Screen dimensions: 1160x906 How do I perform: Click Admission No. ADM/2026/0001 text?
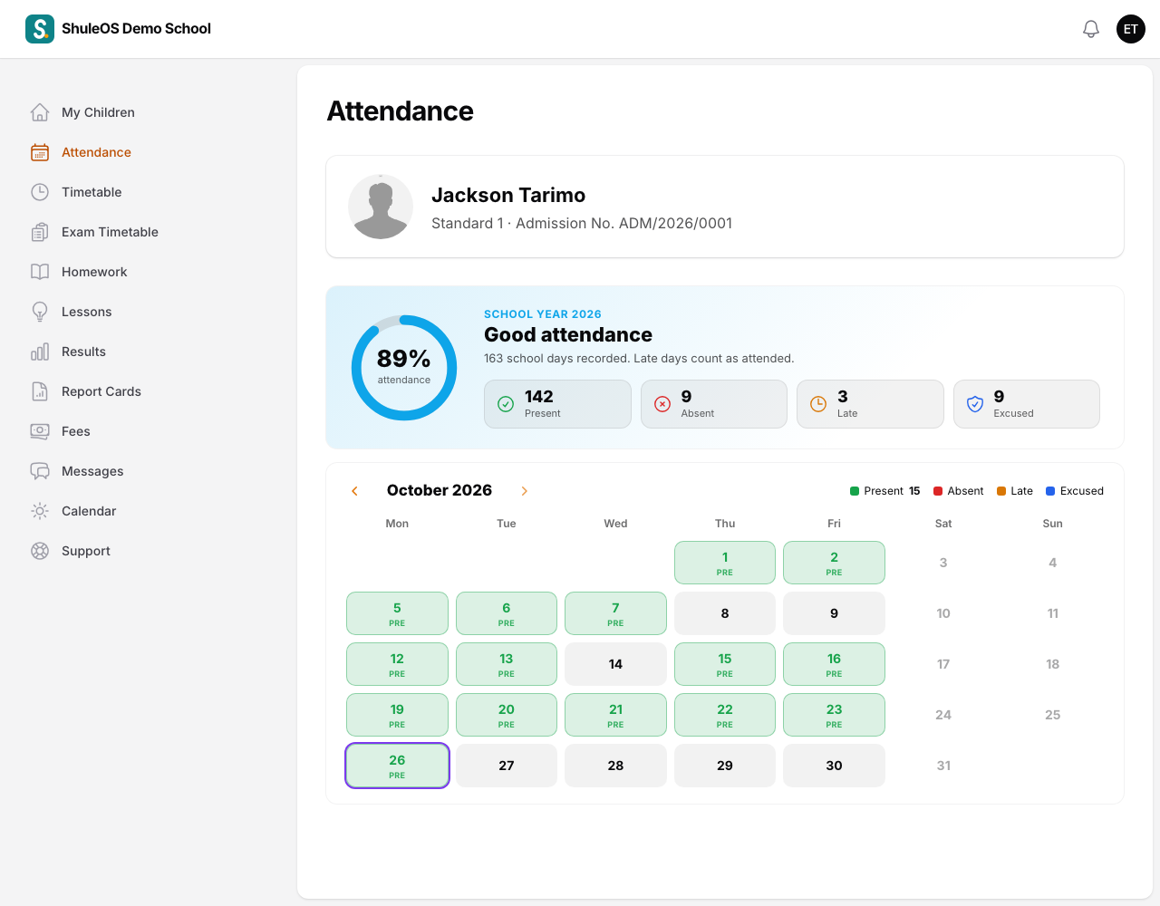[624, 224]
